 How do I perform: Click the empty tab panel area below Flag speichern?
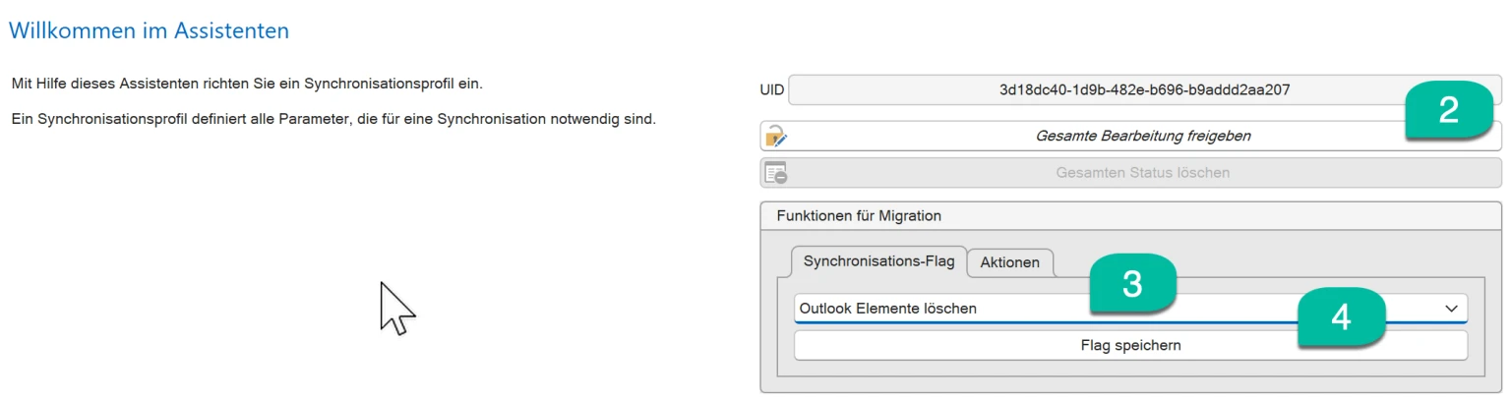(1130, 369)
